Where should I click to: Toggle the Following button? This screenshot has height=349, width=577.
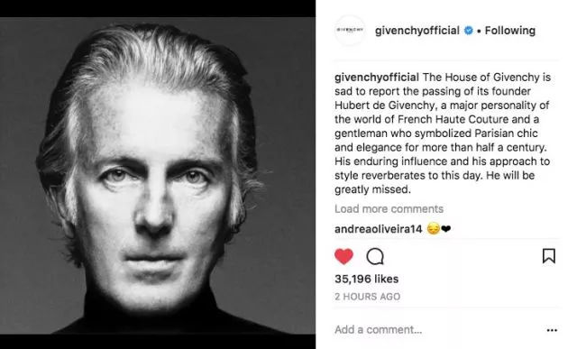pyautogui.click(x=510, y=30)
